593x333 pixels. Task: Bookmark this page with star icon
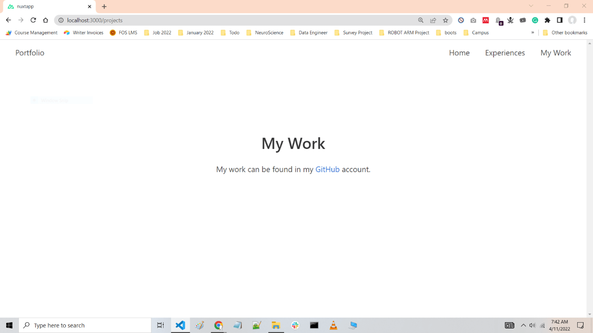(x=445, y=20)
